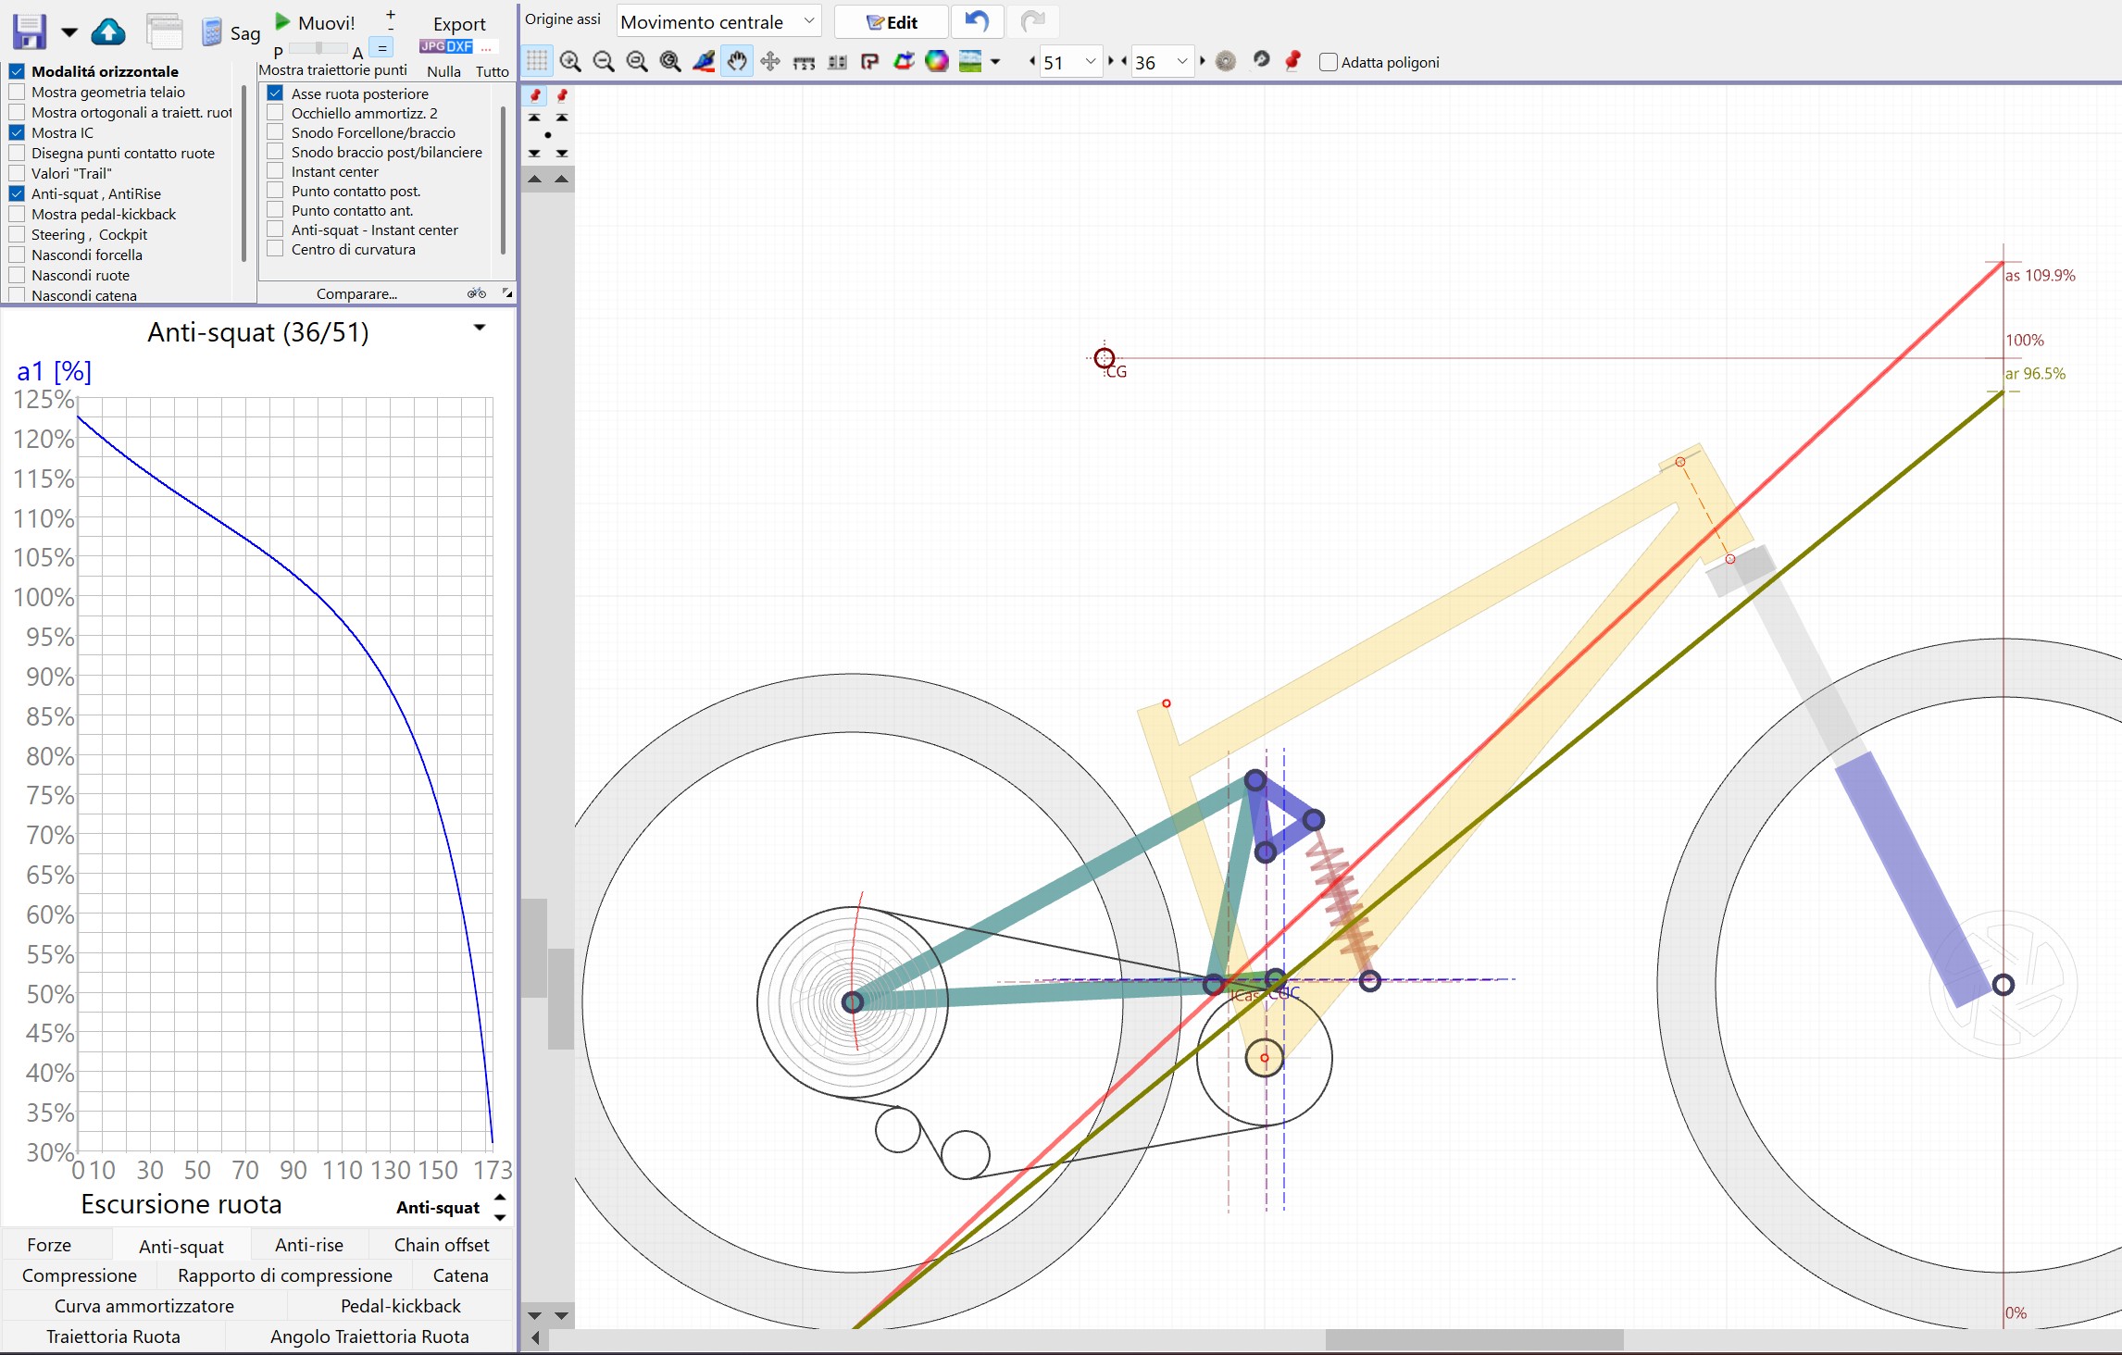Open background image dropdown arrow
The width and height of the screenshot is (2122, 1355).
[995, 62]
